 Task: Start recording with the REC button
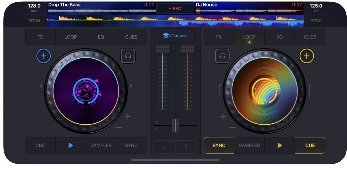pos(175,9)
